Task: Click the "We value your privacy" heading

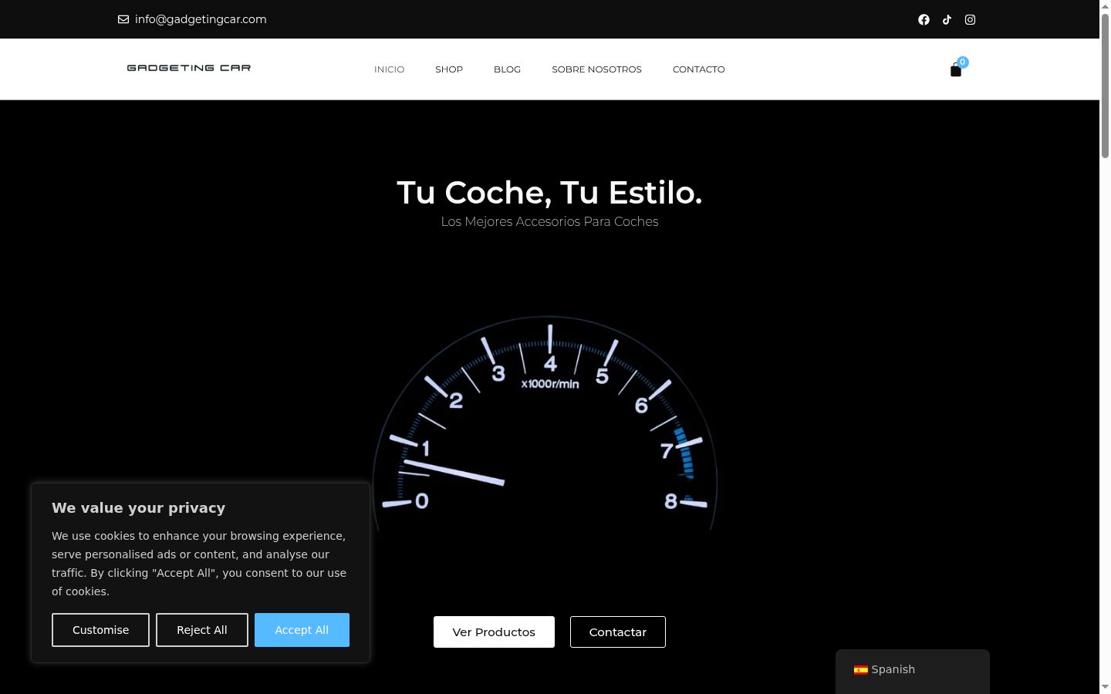Action: [139, 507]
